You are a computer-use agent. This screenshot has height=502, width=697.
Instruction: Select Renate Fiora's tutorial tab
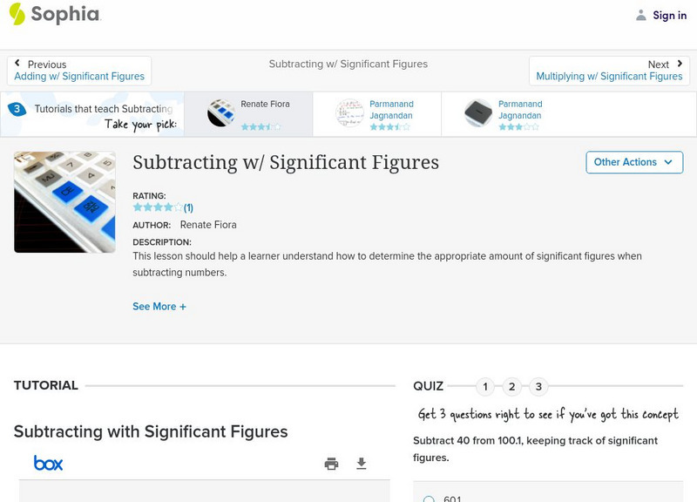(x=253, y=114)
